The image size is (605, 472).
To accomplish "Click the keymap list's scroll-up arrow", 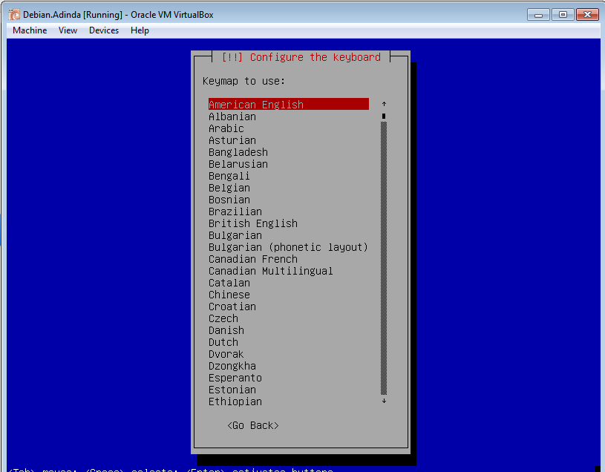I will pos(384,104).
